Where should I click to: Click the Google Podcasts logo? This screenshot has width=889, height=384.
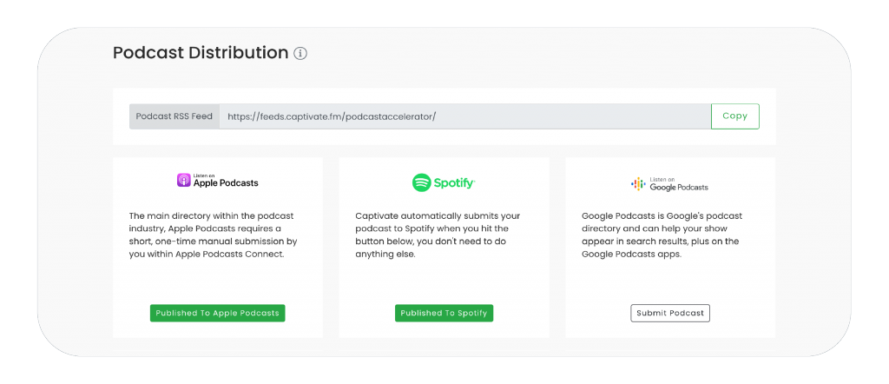coord(669,184)
